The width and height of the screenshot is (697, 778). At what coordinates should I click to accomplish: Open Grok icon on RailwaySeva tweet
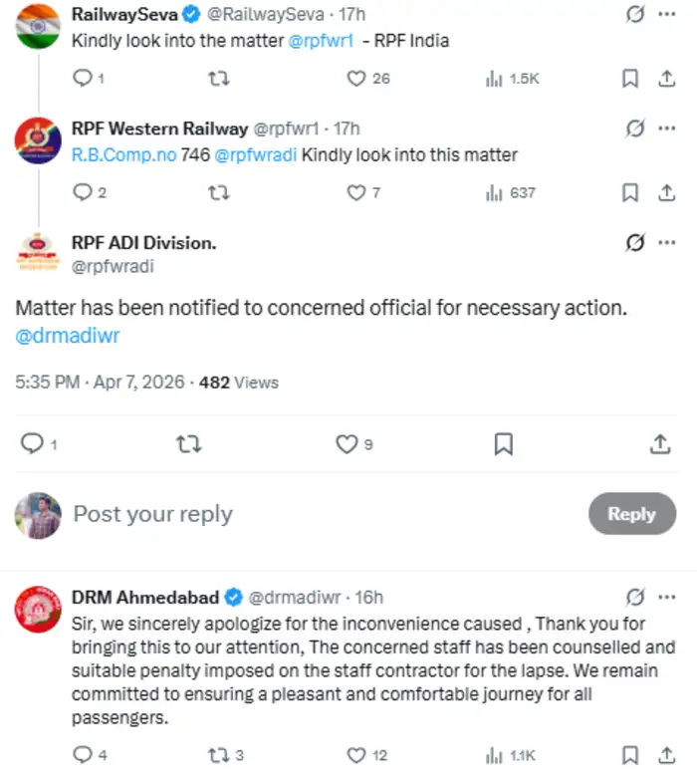[x=634, y=14]
